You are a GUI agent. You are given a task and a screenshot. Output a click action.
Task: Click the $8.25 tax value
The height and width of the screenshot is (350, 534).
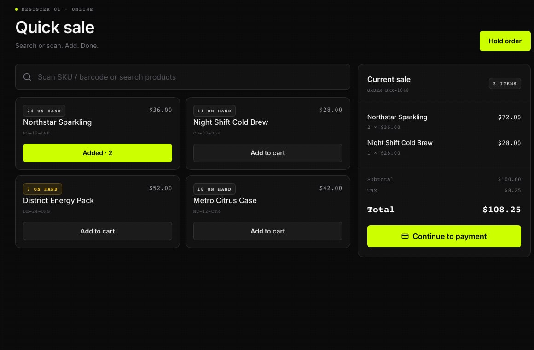[512, 191]
